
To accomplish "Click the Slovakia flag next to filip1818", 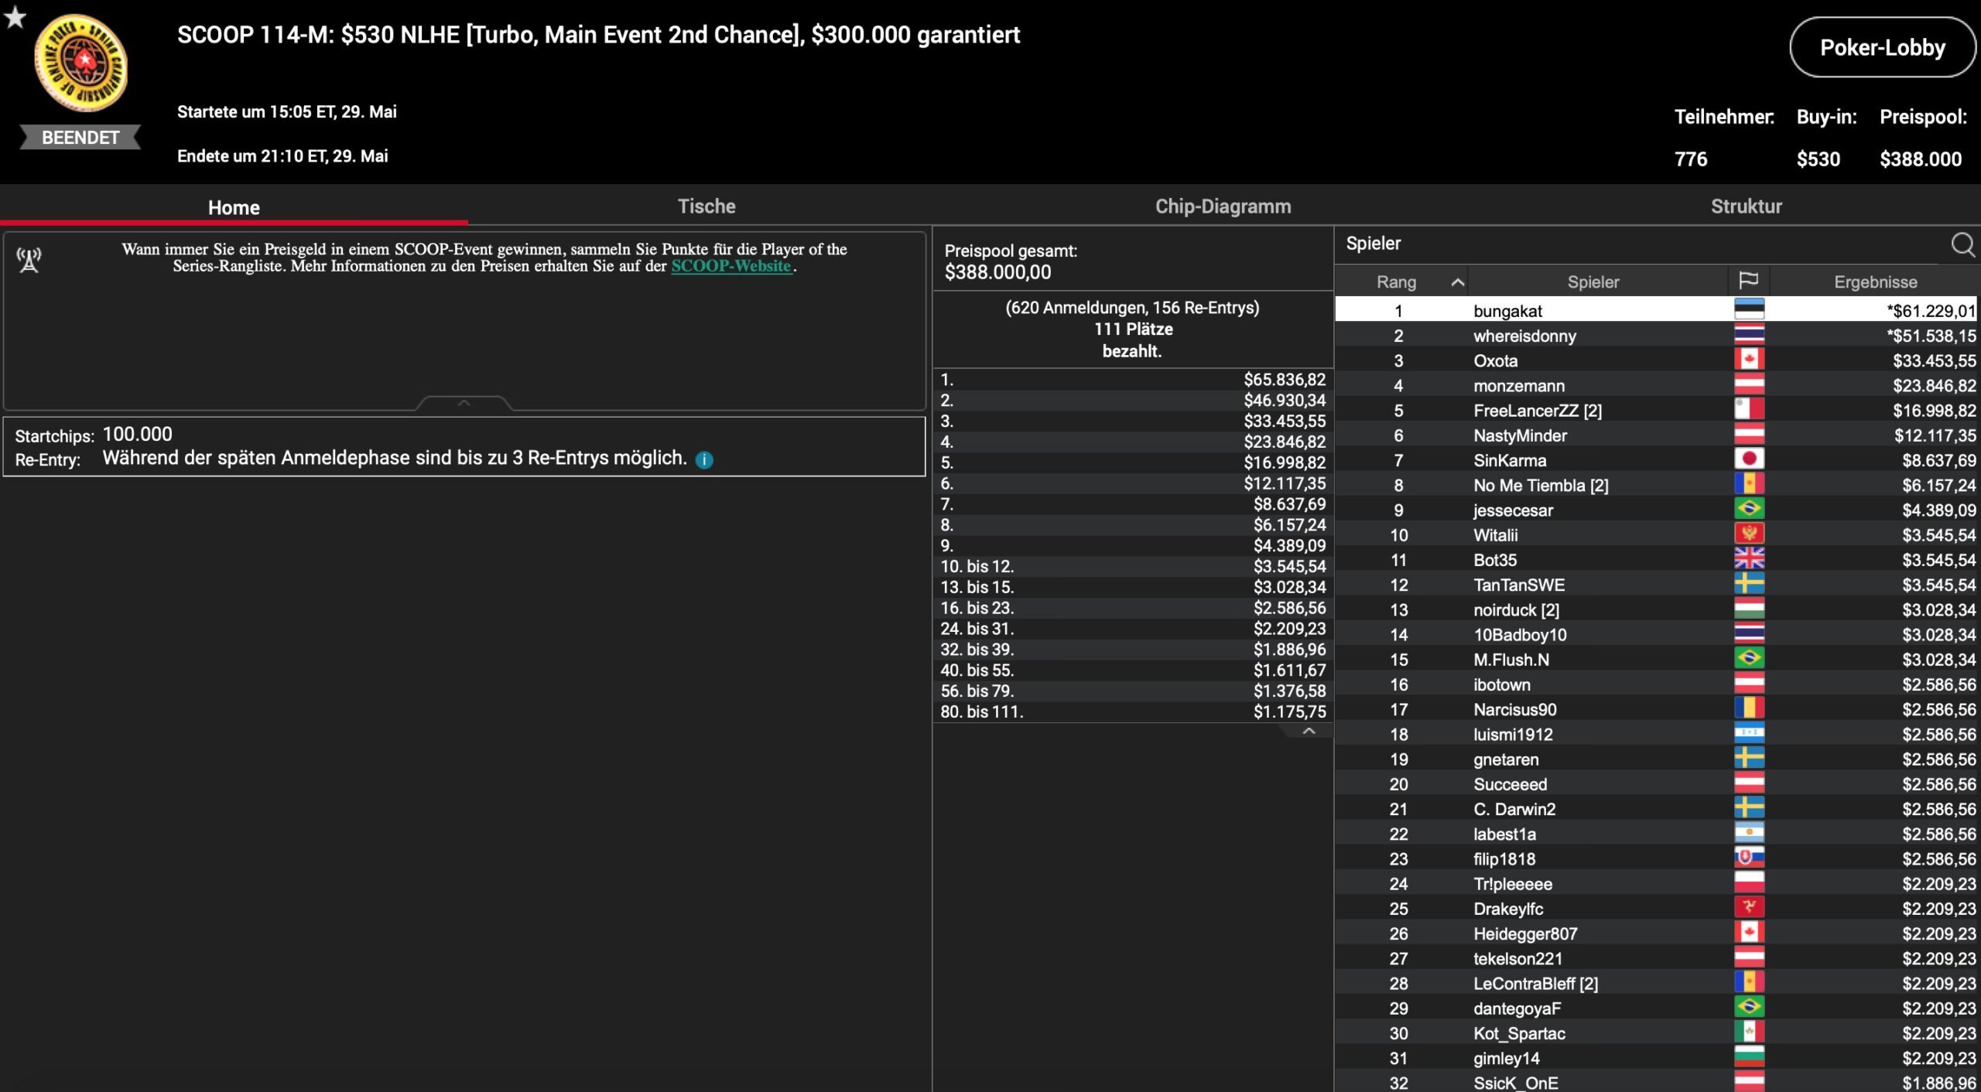I will click(1749, 858).
